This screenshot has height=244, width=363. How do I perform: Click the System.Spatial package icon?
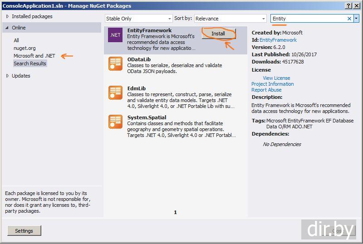tap(115, 122)
